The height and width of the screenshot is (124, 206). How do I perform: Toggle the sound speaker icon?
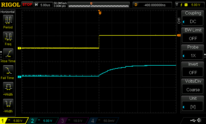[x=199, y=120]
